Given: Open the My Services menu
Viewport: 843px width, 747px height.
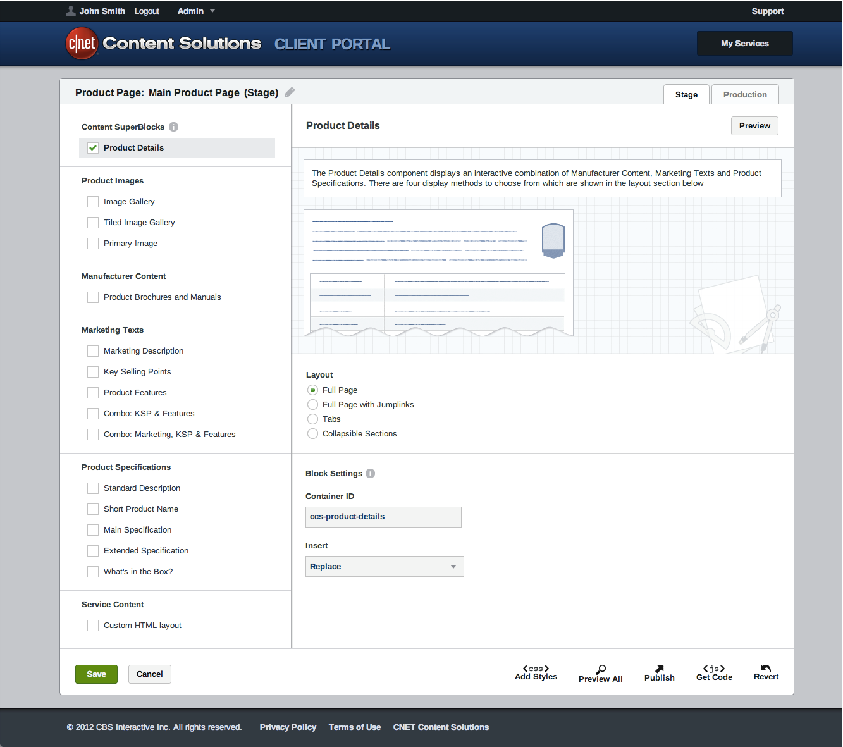Looking at the screenshot, I should tap(744, 44).
